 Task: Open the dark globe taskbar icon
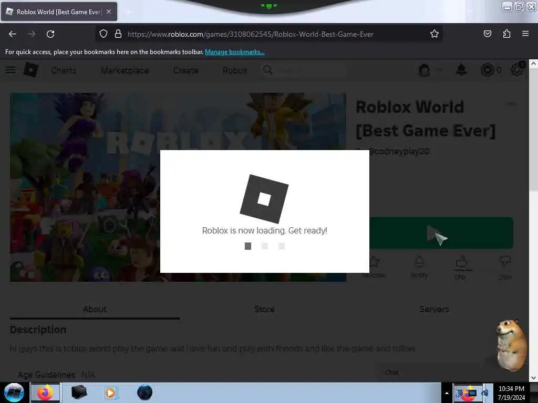[x=145, y=393]
